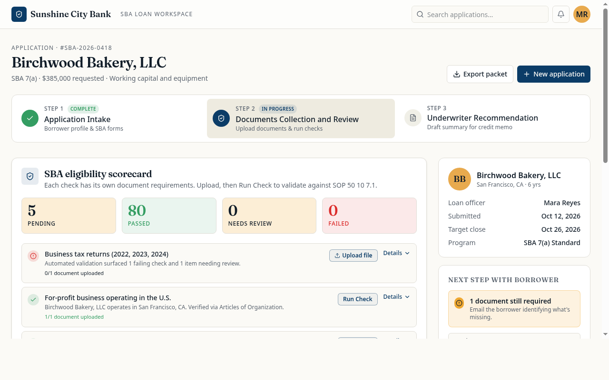Click the warning icon beside 1 document still required
The height and width of the screenshot is (380, 609).
(459, 303)
